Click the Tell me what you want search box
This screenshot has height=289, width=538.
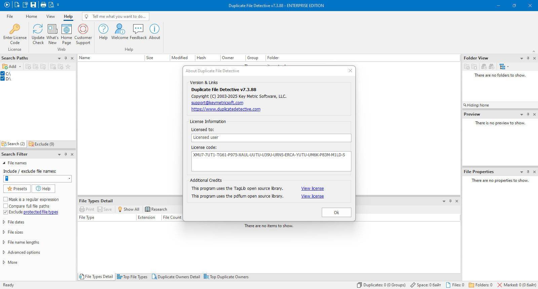click(x=116, y=16)
